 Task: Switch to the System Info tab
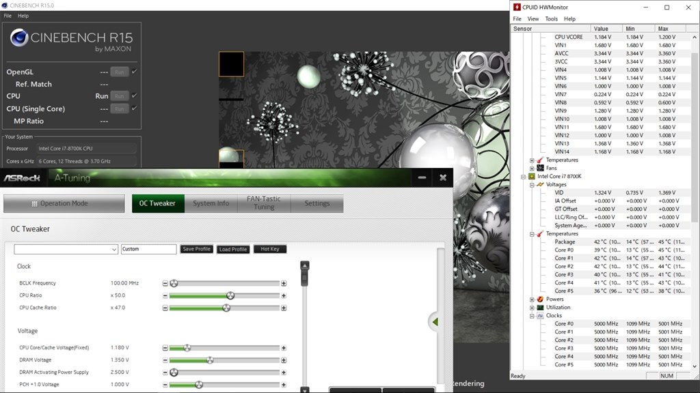click(x=211, y=203)
